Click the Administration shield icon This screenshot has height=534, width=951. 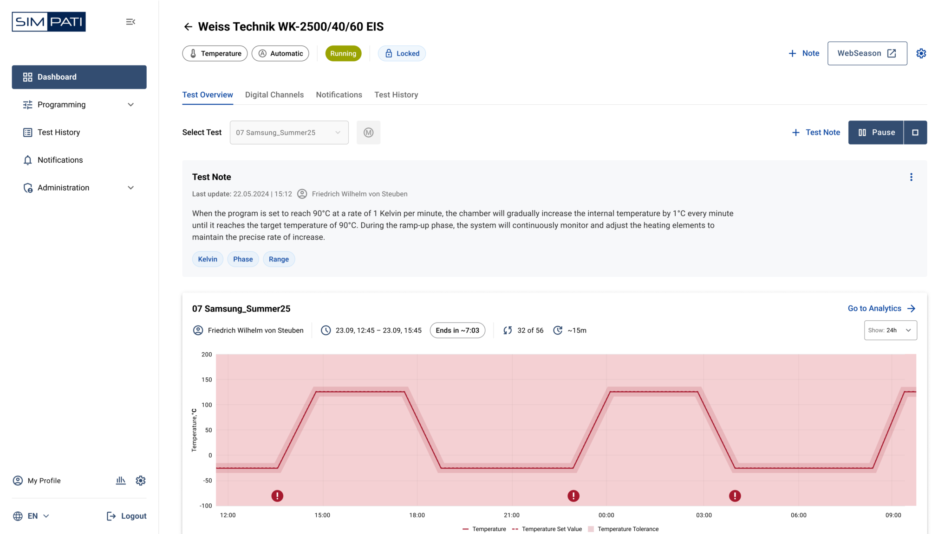[x=28, y=188]
